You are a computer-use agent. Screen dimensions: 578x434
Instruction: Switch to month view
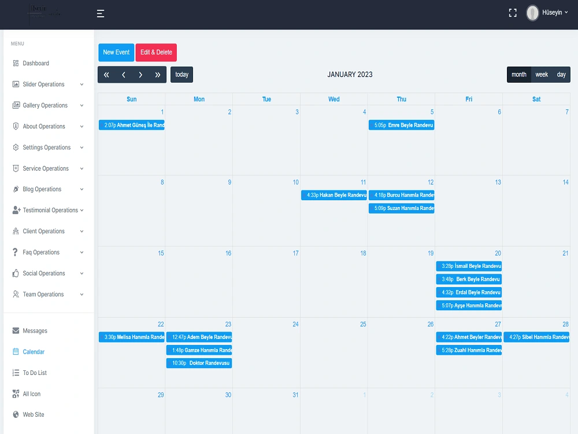[x=518, y=75]
